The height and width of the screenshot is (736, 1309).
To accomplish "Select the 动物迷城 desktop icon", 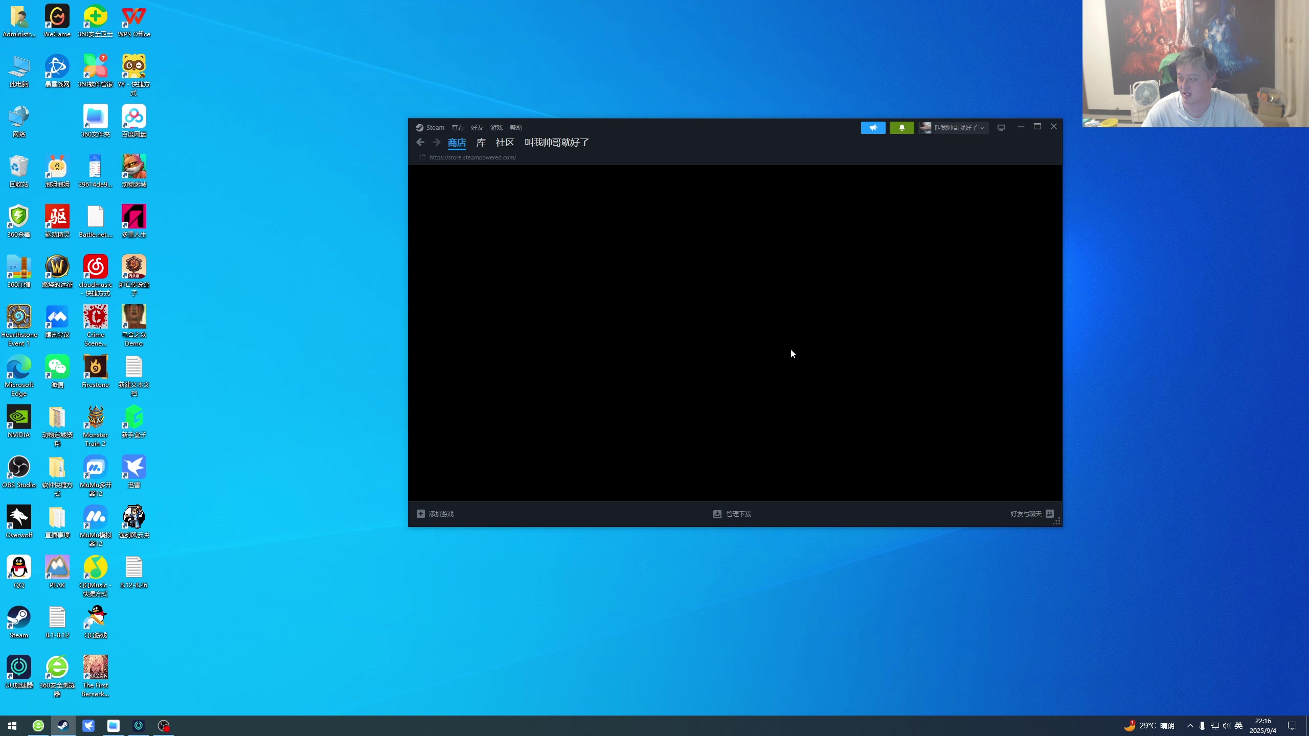I will (x=134, y=172).
